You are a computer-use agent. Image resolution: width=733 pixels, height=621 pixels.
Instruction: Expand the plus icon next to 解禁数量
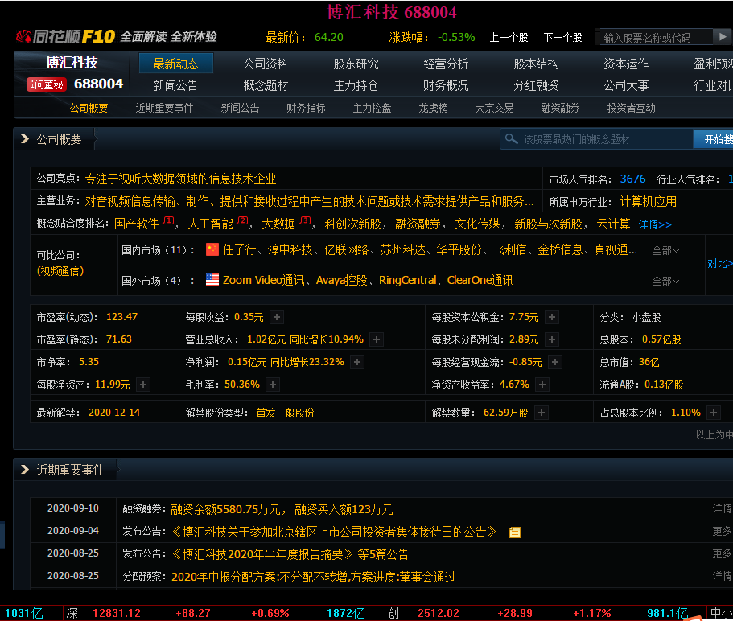[x=542, y=413]
